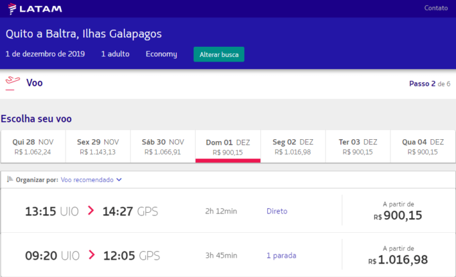The height and width of the screenshot is (277, 456).
Task: Click the red arrow on 09:20 flight row
Action: 92,255
